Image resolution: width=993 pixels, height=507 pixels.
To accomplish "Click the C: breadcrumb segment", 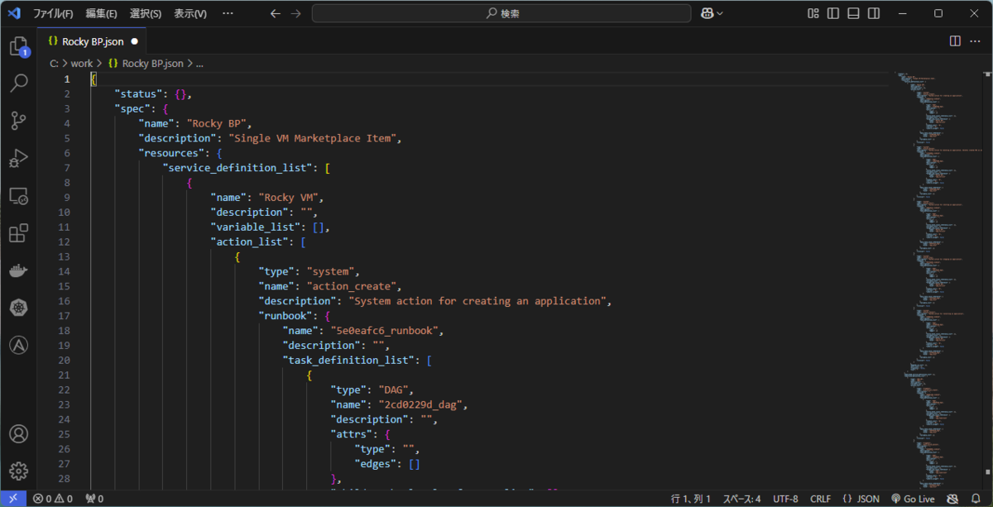I will point(54,63).
